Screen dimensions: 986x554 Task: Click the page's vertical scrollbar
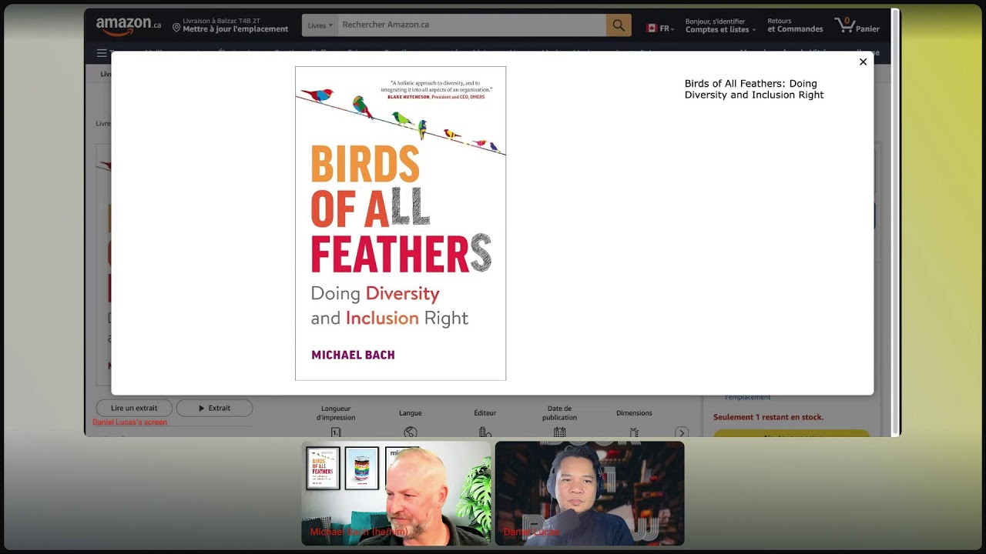pyautogui.click(x=895, y=222)
